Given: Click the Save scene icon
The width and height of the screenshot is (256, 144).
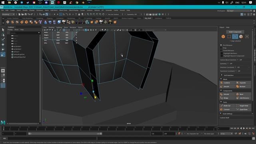Looking at the screenshot, I should pos(26,14).
